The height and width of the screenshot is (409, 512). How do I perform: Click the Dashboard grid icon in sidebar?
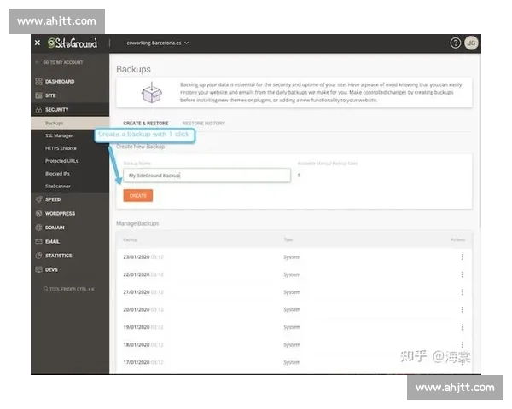pos(38,81)
